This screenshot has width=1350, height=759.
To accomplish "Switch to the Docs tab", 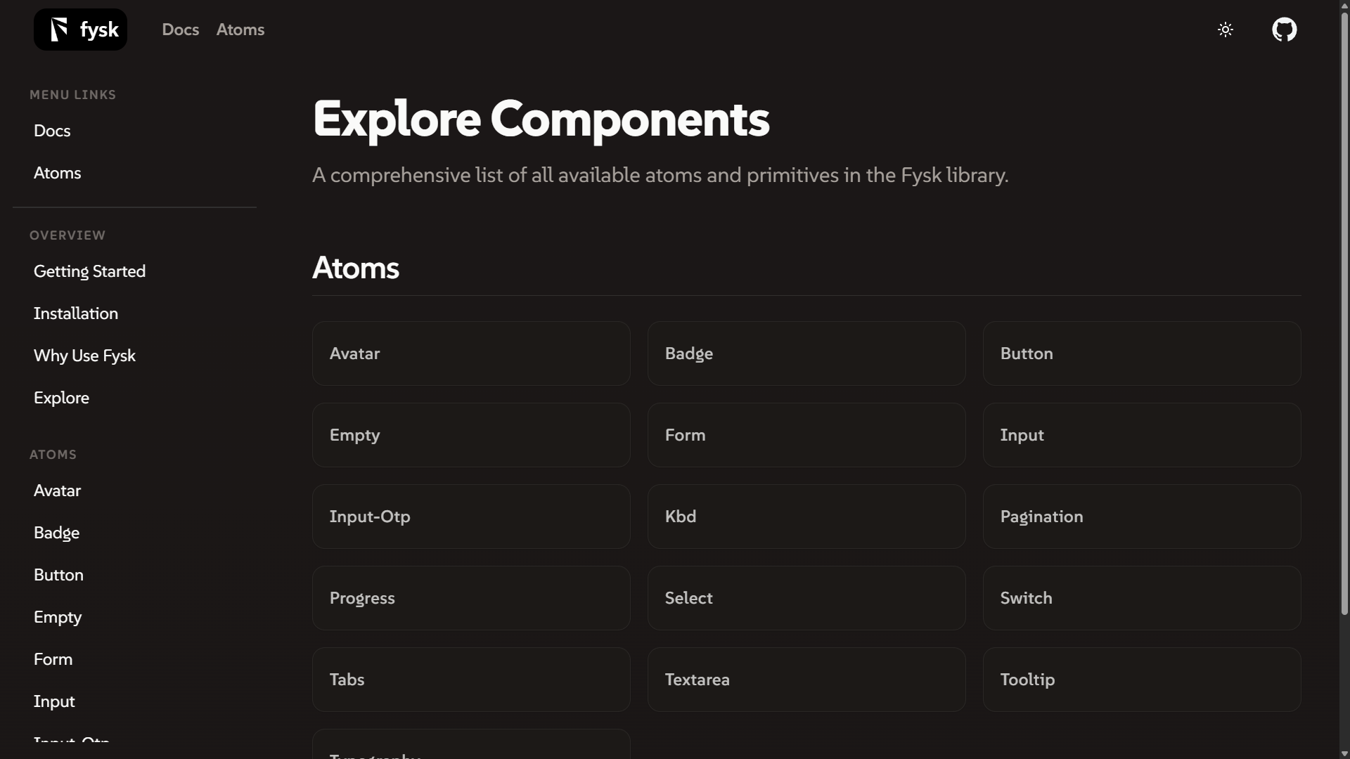I will pos(180,29).
